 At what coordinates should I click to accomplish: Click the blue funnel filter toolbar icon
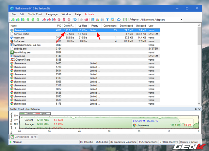coord(107,20)
